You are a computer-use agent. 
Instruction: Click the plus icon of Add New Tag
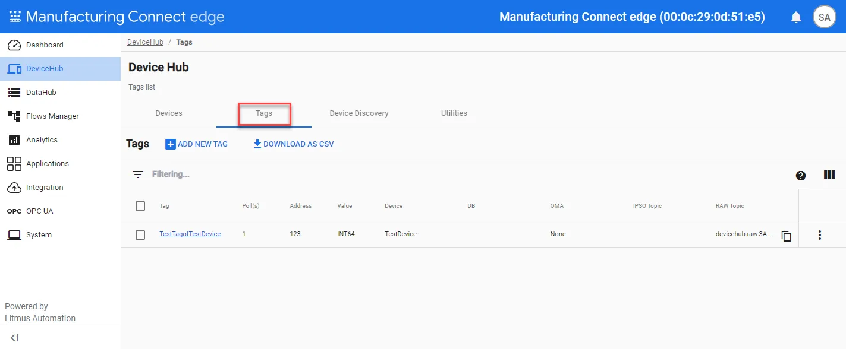pyautogui.click(x=171, y=144)
